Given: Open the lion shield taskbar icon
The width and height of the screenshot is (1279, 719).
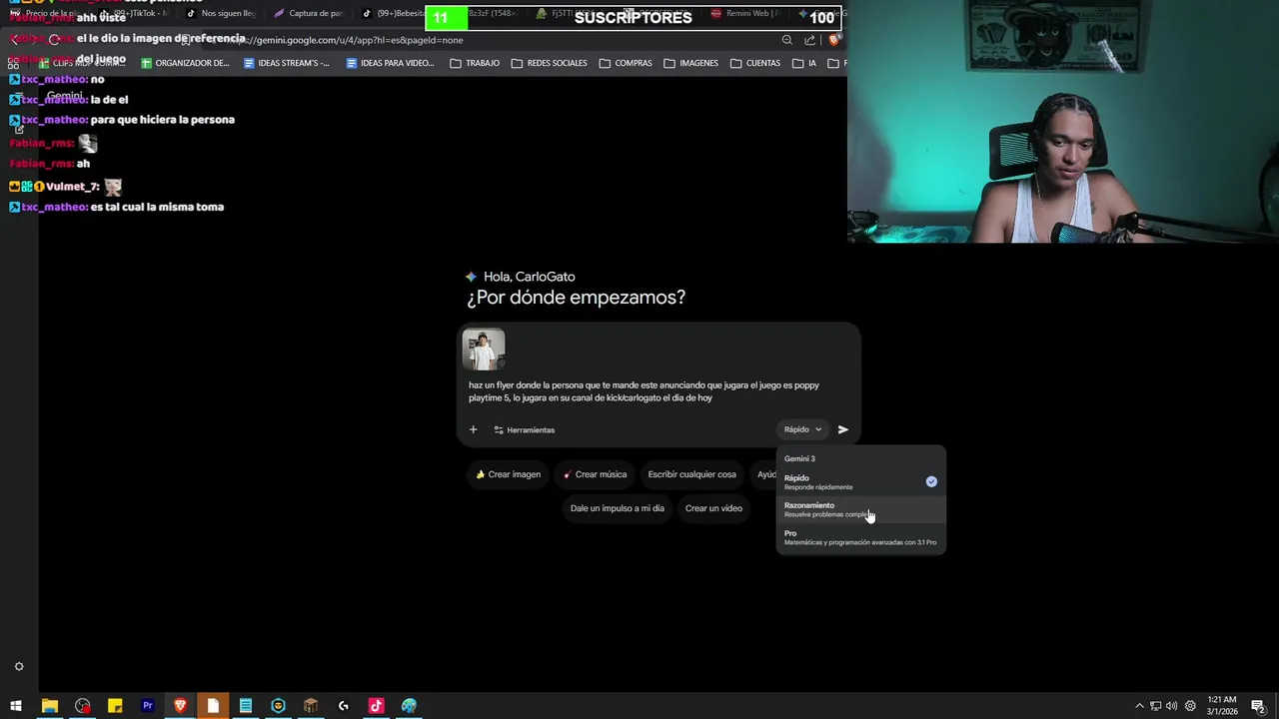Looking at the screenshot, I should [278, 706].
